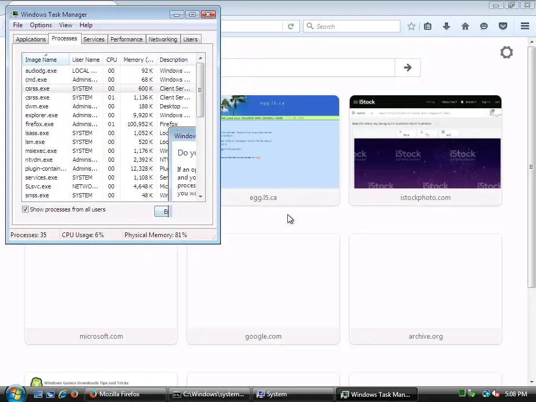The height and width of the screenshot is (402, 536).
Task: Open the Firefox hamburger menu
Action: coord(525,26)
